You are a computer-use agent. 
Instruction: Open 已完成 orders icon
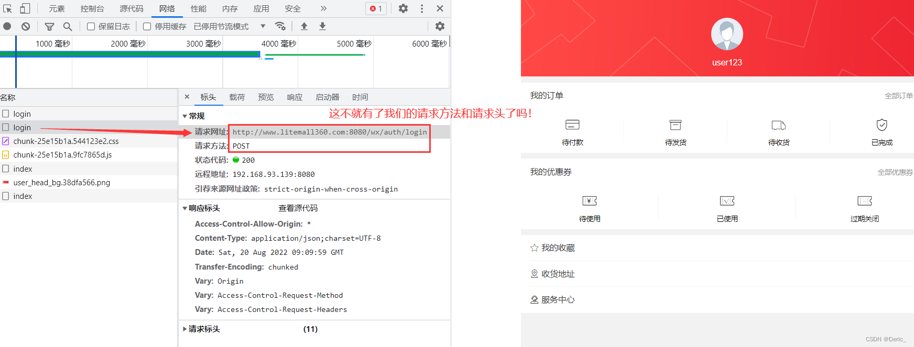click(882, 125)
